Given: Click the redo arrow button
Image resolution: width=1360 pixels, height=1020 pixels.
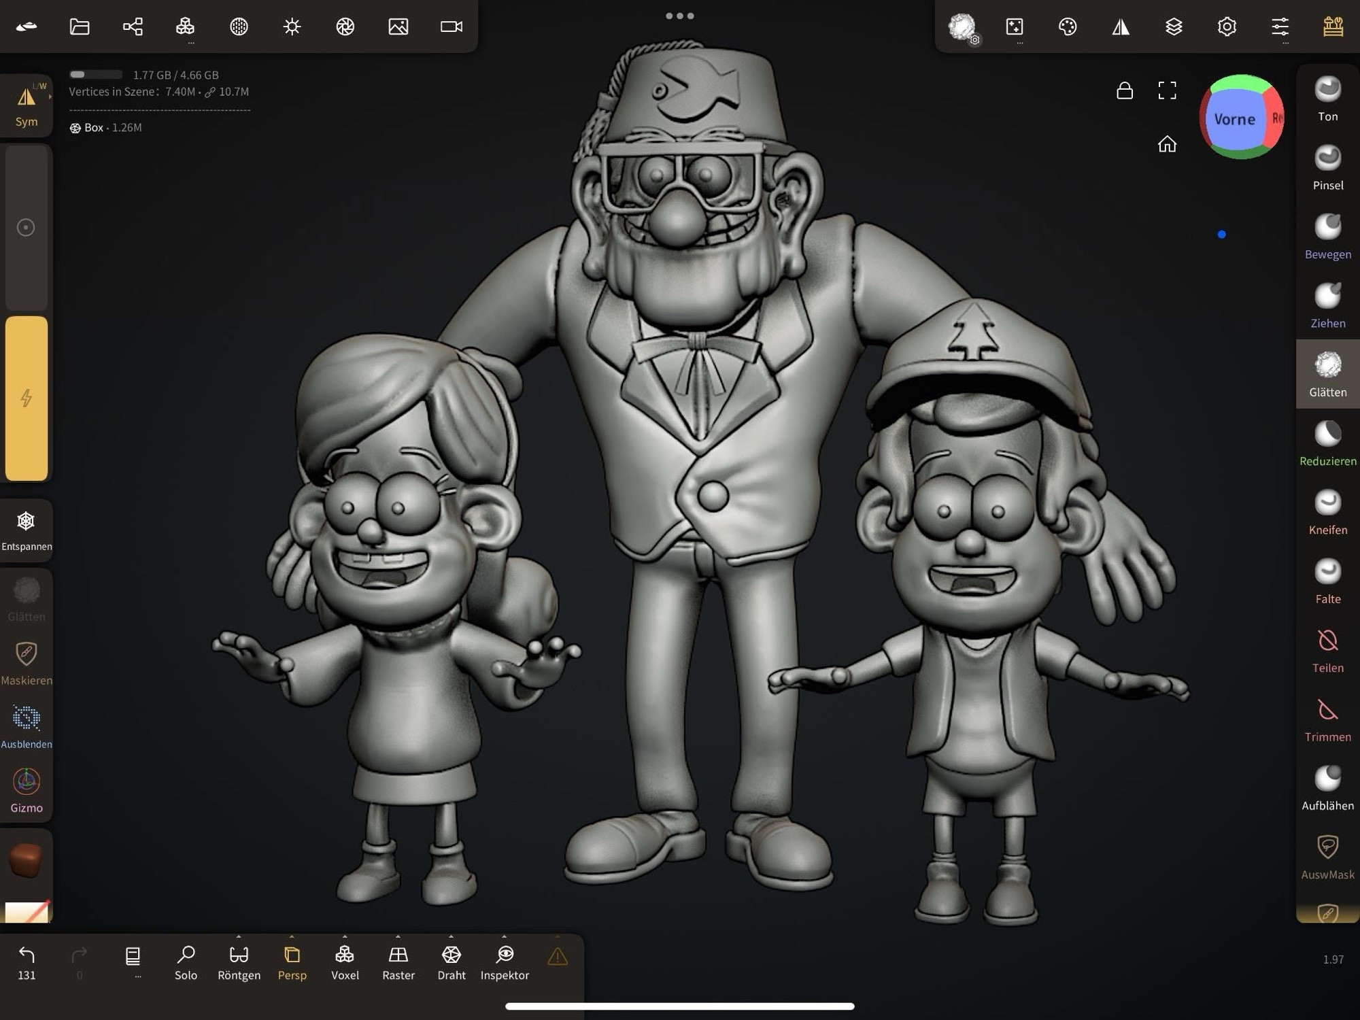Looking at the screenshot, I should click(80, 962).
